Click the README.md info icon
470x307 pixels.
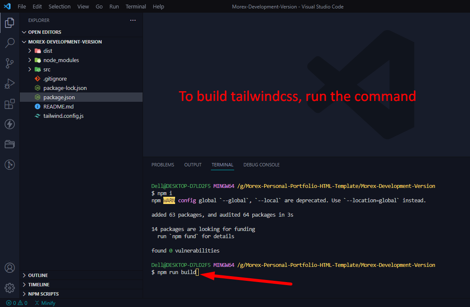[38, 106]
